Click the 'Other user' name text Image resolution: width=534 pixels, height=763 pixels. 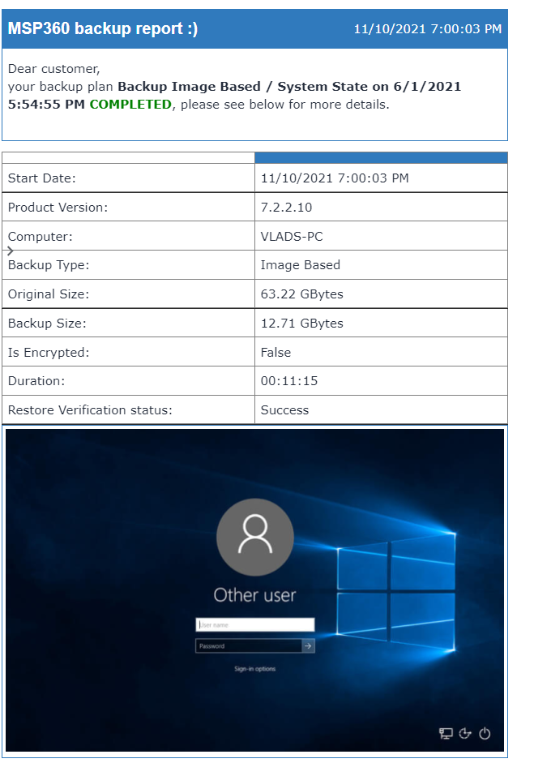[254, 595]
